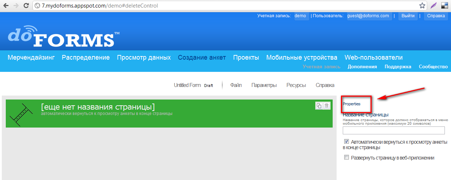Go to the Мобильные устройства tab
This screenshot has width=451, height=180.
(x=302, y=57)
